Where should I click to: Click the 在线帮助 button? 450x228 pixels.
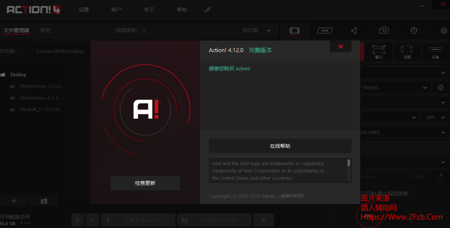point(280,146)
